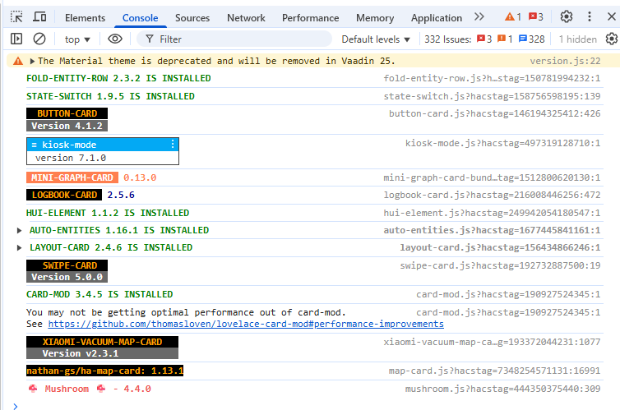The image size is (620, 410).
Task: Click the 328 info issues badge
Action: pyautogui.click(x=532, y=39)
